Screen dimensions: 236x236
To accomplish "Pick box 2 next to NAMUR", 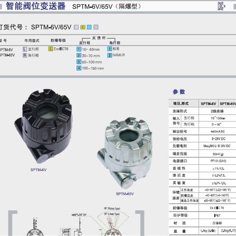I will (x=109, y=55).
